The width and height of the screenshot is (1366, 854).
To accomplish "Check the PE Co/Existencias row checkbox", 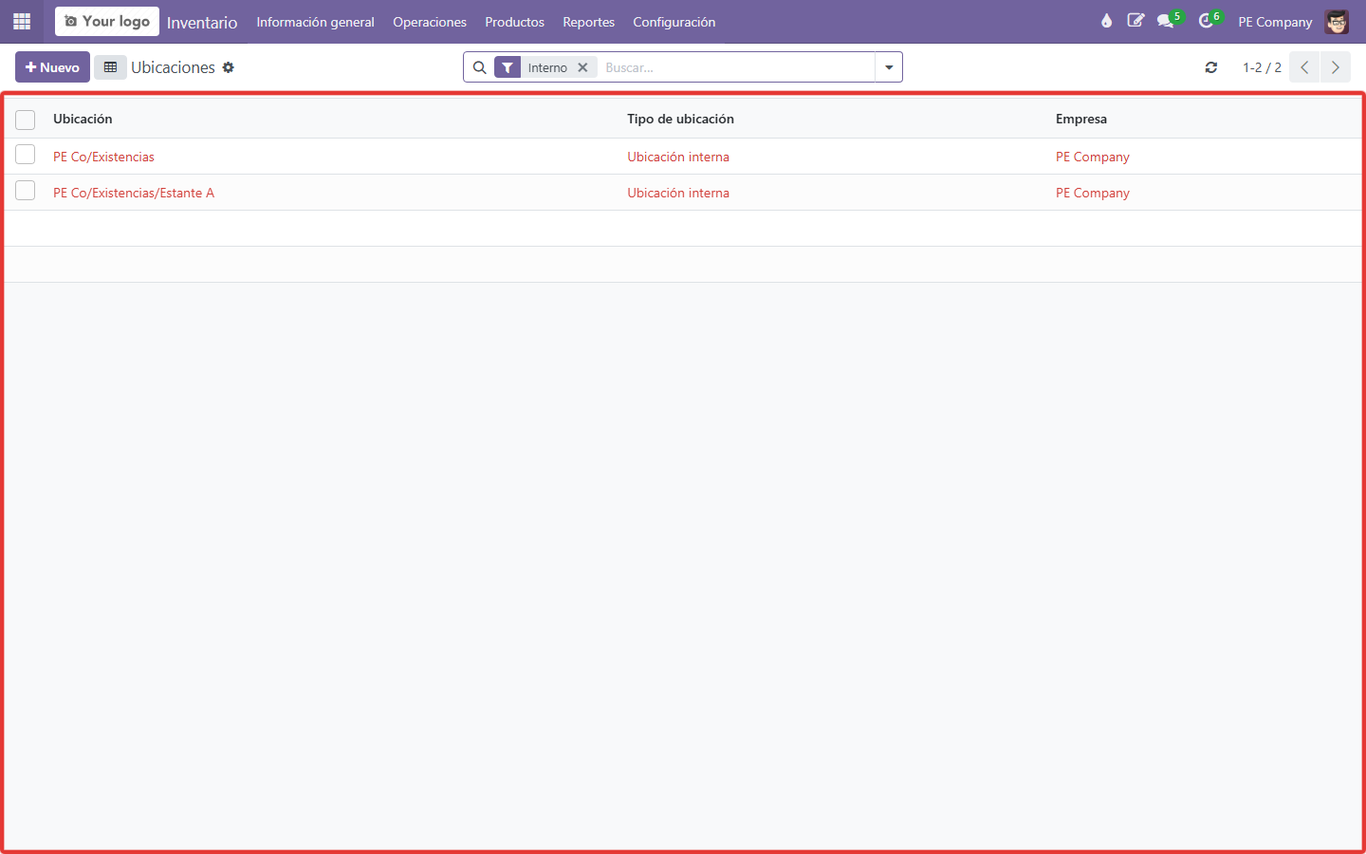I will pos(26,155).
